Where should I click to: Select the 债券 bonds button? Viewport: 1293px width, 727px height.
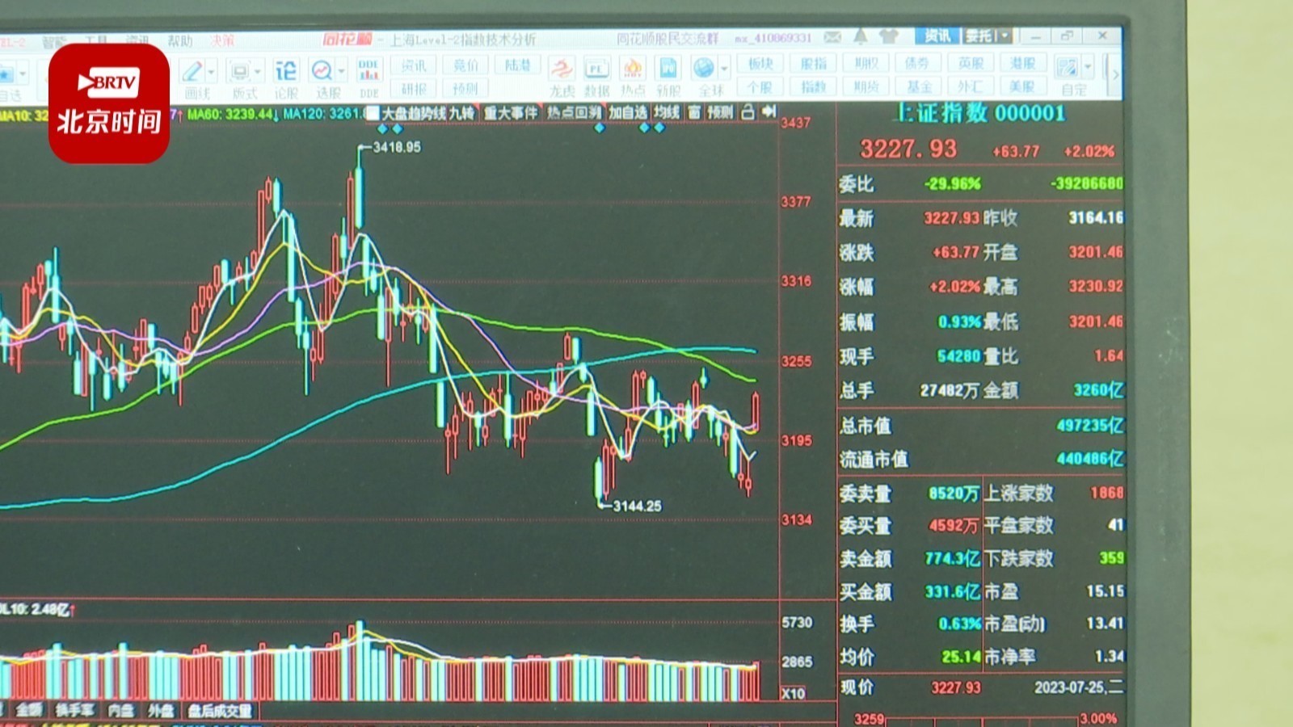[x=917, y=63]
